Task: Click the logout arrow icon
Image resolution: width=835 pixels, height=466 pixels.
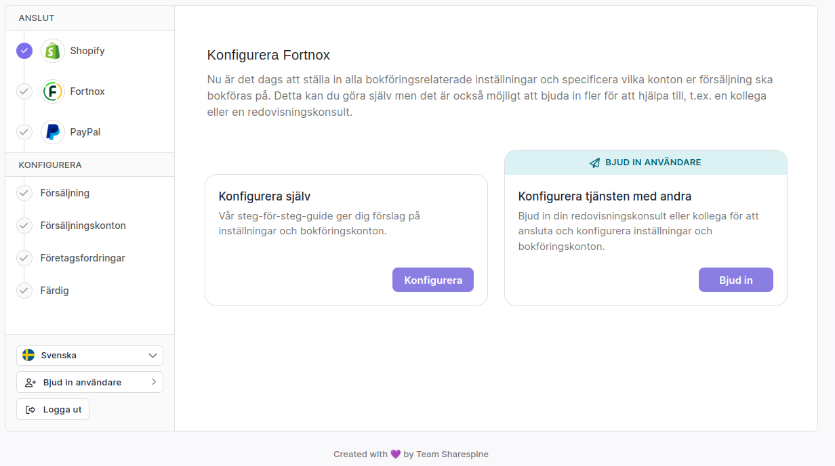Action: [x=30, y=410]
